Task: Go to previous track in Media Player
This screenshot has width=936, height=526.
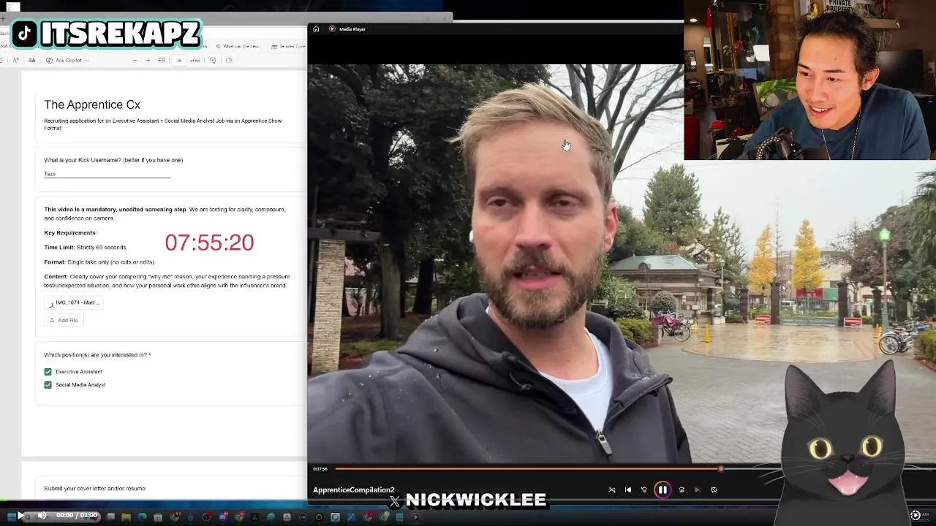Action: [628, 490]
